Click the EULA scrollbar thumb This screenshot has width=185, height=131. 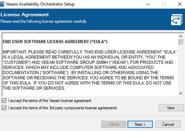coord(181,42)
